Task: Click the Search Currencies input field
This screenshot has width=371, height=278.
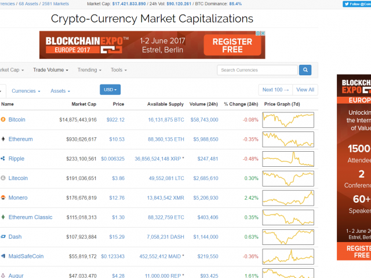Action: point(257,70)
